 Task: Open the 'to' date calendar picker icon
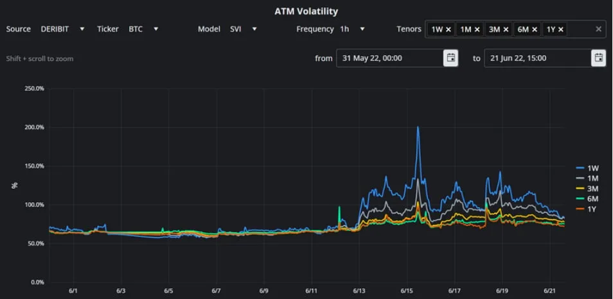[598, 58]
